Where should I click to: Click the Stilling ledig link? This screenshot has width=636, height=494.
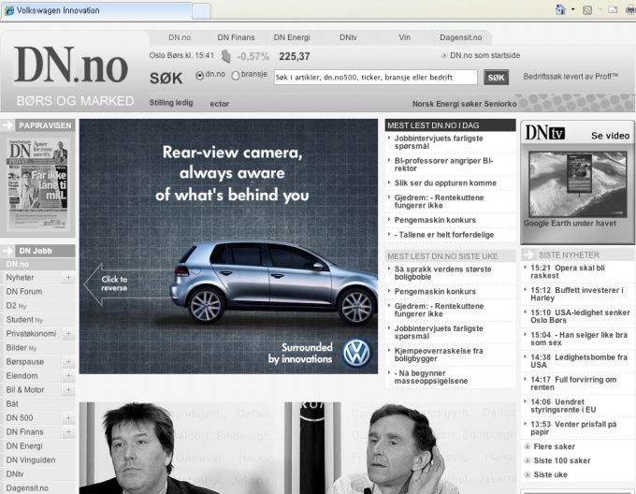171,103
